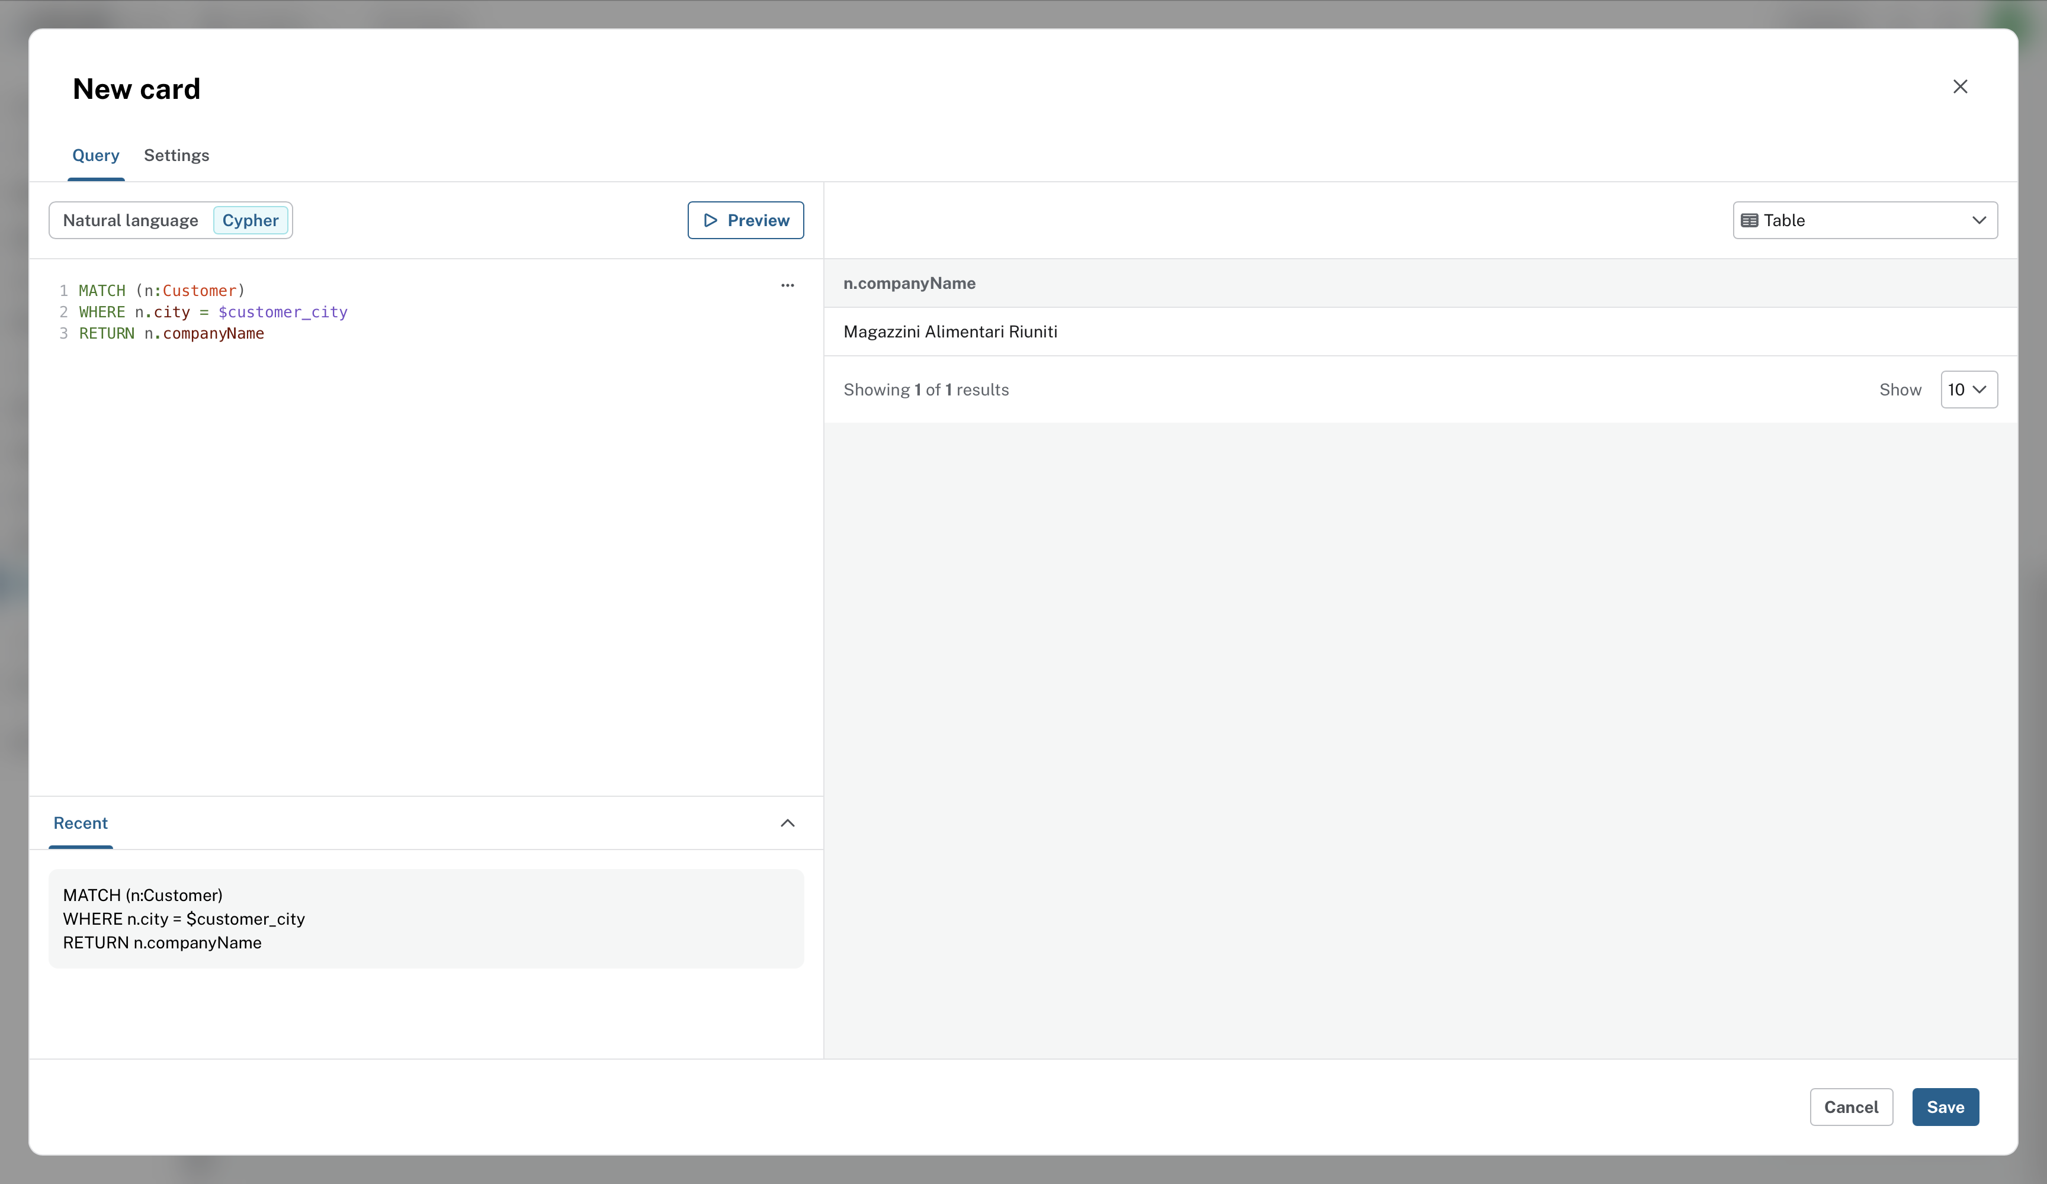Image resolution: width=2047 pixels, height=1184 pixels.
Task: Collapse the Recent queries panel chevron
Action: [x=787, y=823]
